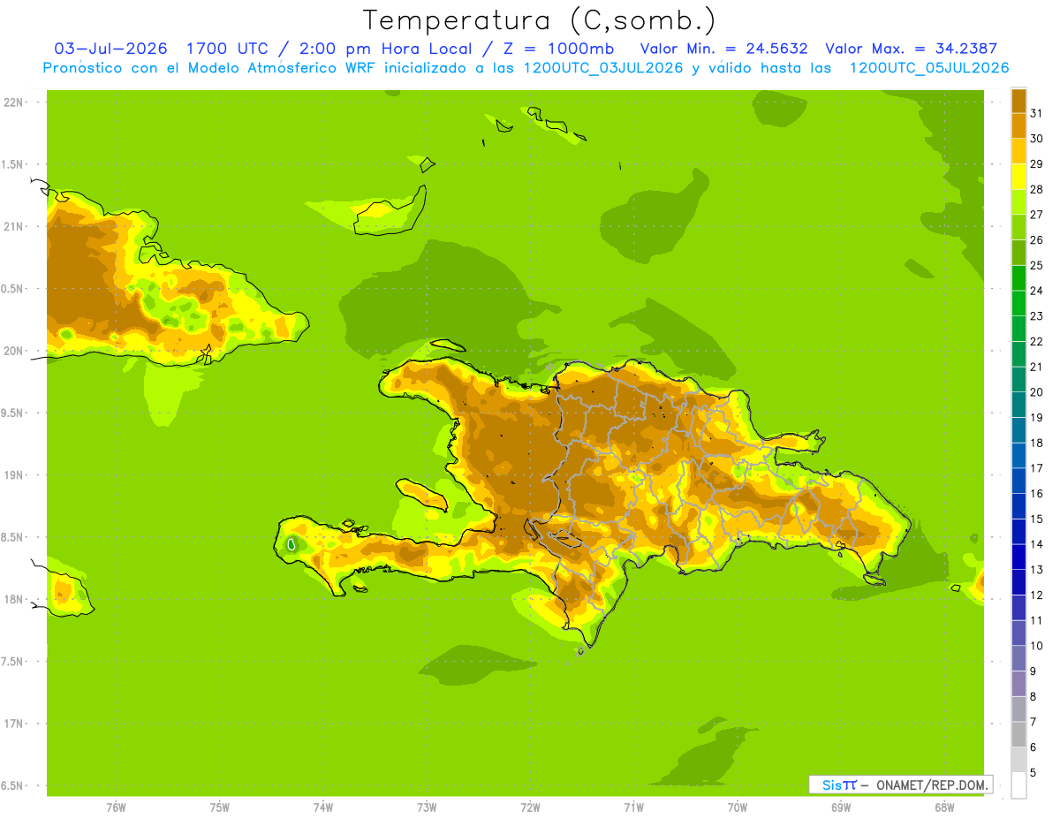The width and height of the screenshot is (1060, 819).
Task: Click the 1700 UTC time label
Action: [x=228, y=49]
